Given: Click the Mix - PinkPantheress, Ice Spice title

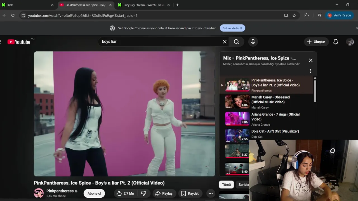Looking at the screenshot, I should [259, 58].
